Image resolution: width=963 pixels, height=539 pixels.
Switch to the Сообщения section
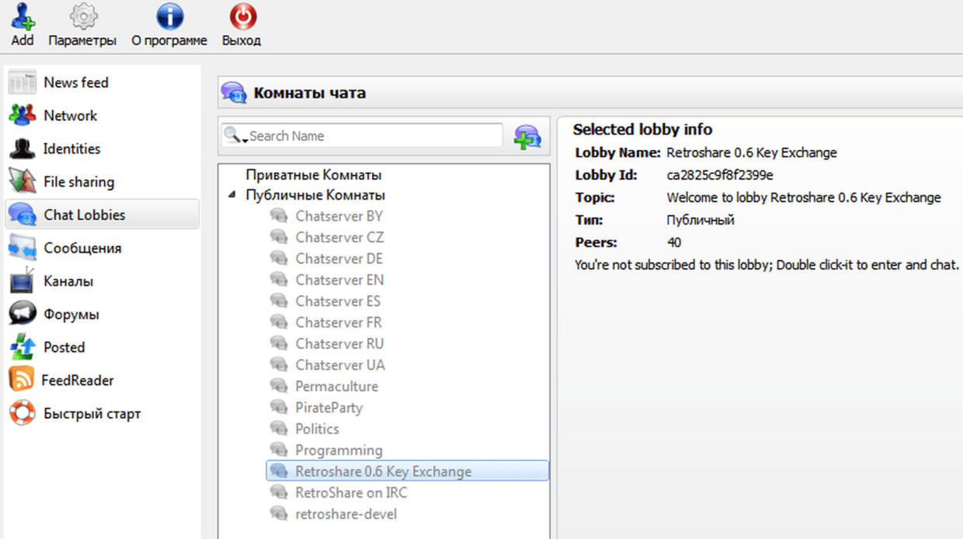click(82, 249)
